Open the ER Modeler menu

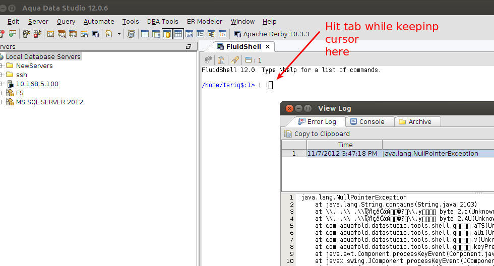pos(205,21)
